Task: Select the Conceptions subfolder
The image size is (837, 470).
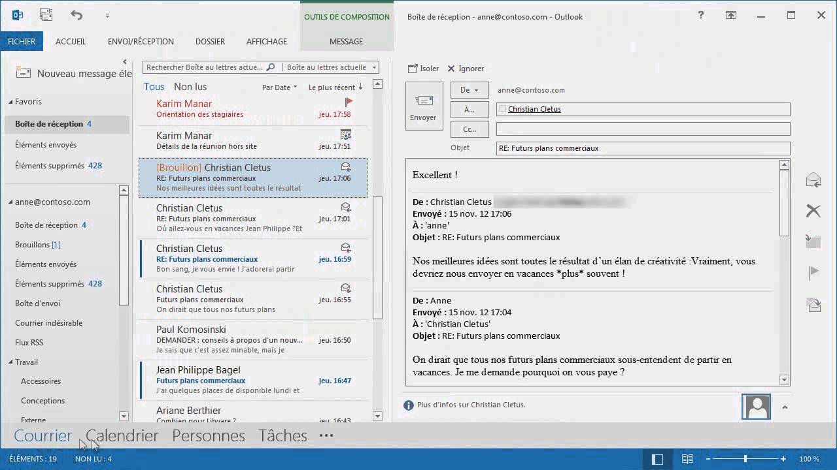Action: [43, 401]
